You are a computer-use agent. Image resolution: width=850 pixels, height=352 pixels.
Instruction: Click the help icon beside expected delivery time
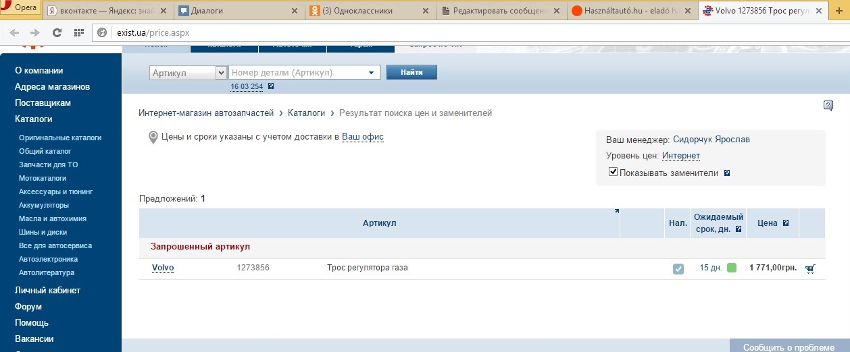click(x=739, y=229)
